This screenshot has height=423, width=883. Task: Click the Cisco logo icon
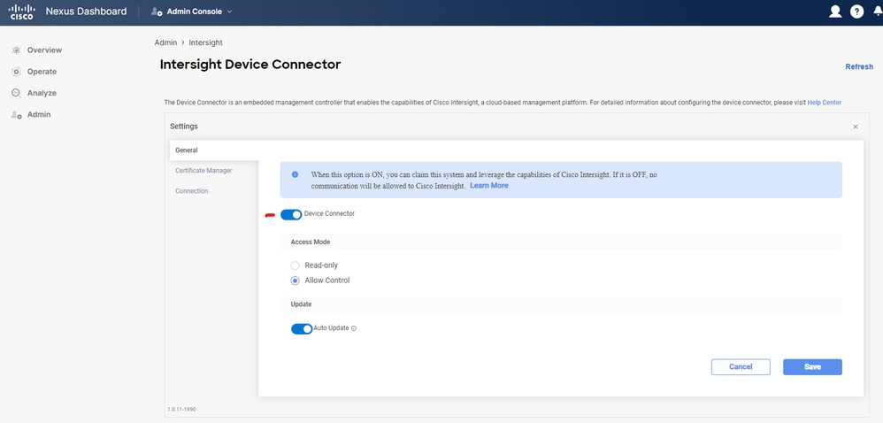coord(22,12)
